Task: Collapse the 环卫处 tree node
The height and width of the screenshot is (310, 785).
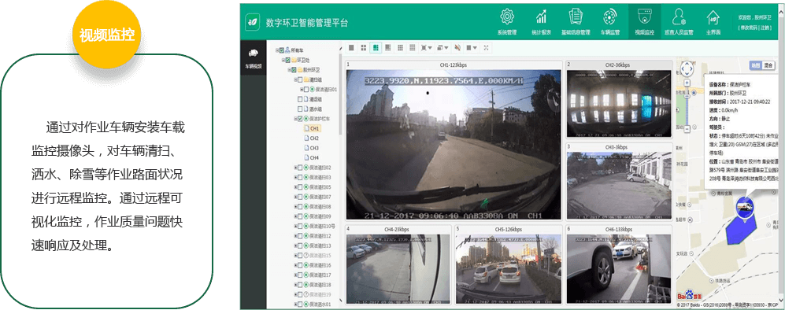Action: click(x=283, y=60)
